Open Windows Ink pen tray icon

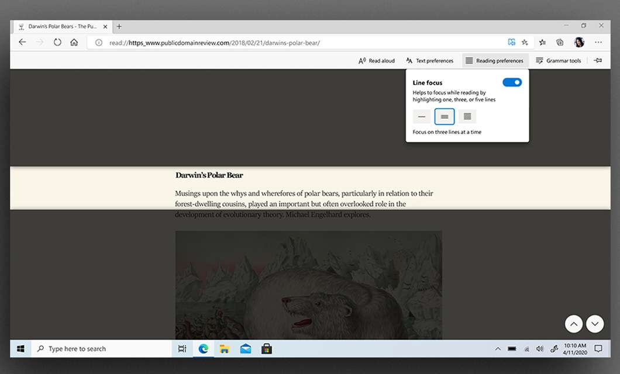click(x=554, y=349)
